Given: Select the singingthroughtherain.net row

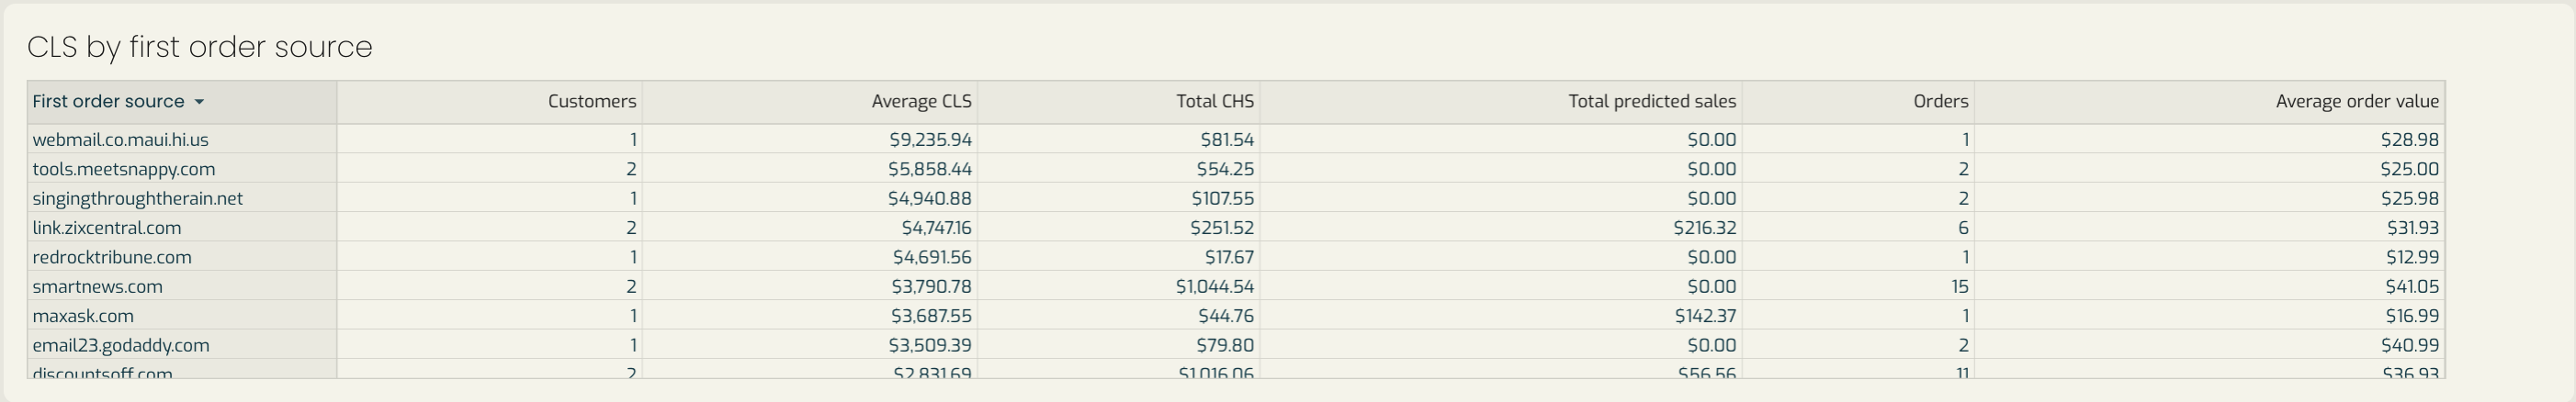Looking at the screenshot, I should pos(1236,198).
